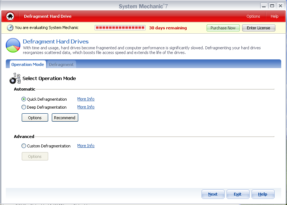Click the Purchase Now button
This screenshot has width=287, height=205.
(223, 28)
